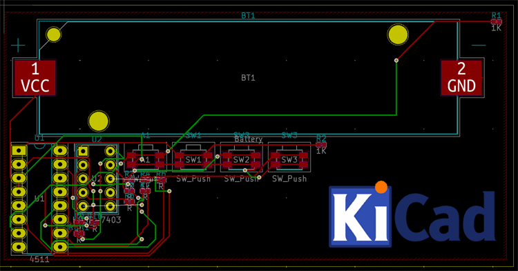Select the R1 resistor pad

(496, 21)
